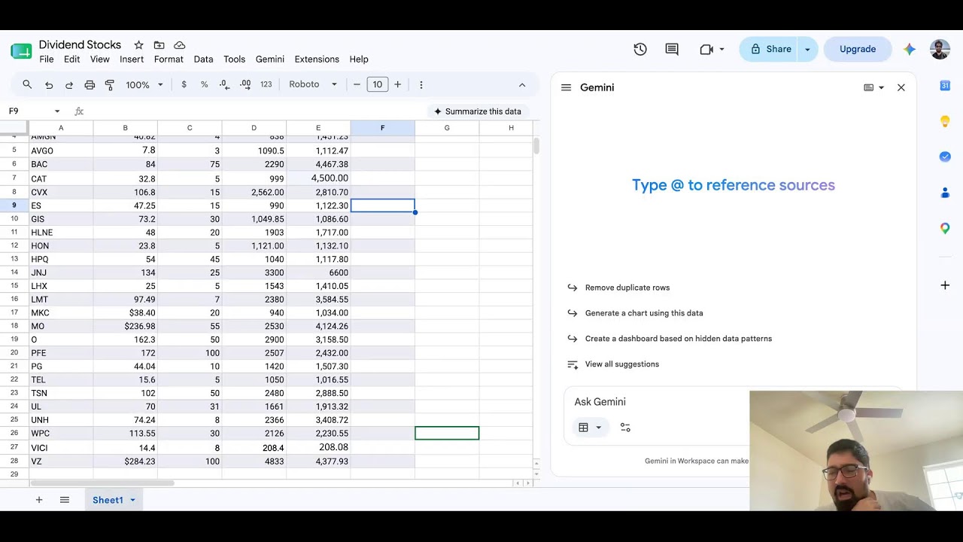
Task: Show all sheets list icon
Action: tap(65, 500)
